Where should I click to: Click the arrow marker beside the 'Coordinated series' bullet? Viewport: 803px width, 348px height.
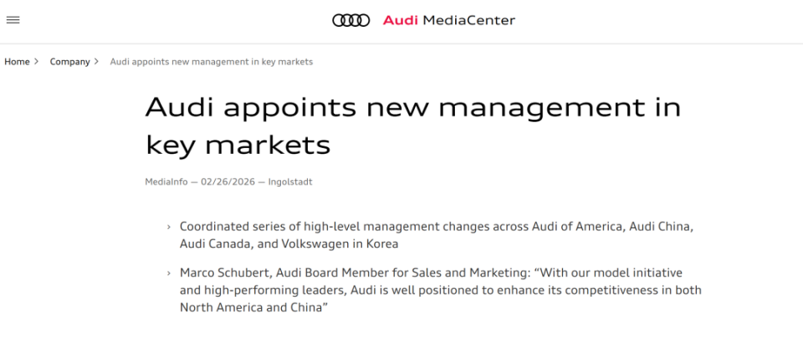(169, 228)
